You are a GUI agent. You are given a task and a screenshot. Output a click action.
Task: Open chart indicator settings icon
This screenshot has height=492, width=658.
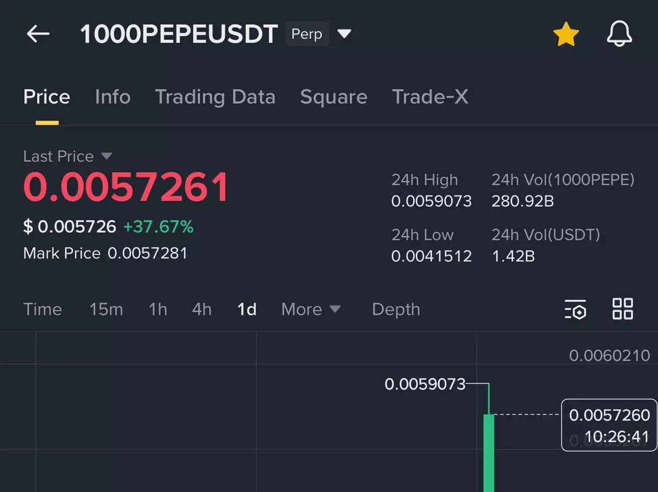click(575, 310)
